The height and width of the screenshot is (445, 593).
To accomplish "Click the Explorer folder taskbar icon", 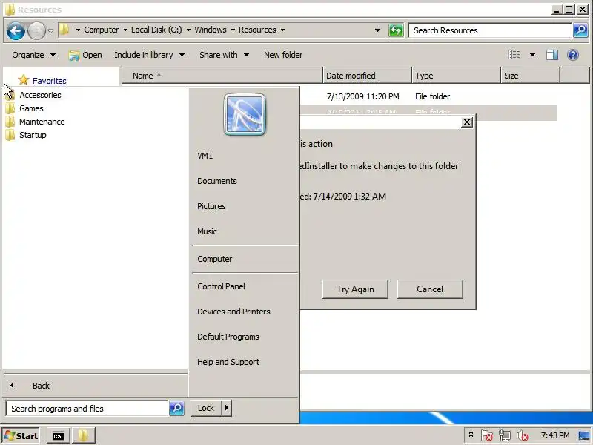I will click(x=83, y=436).
